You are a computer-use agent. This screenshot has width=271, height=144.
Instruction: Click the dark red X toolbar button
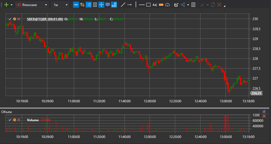(219, 5)
